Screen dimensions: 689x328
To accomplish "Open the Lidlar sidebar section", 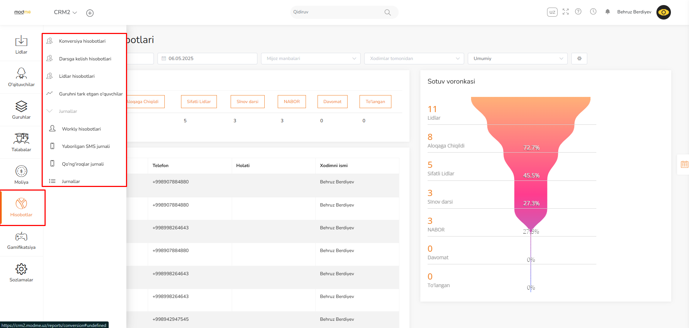I will (x=21, y=45).
